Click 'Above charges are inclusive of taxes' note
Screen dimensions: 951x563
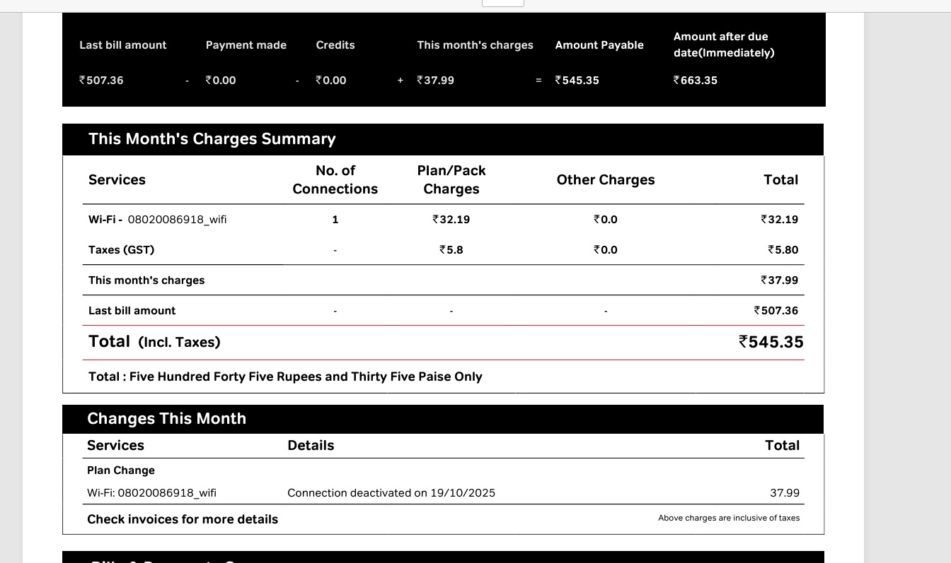(x=728, y=518)
